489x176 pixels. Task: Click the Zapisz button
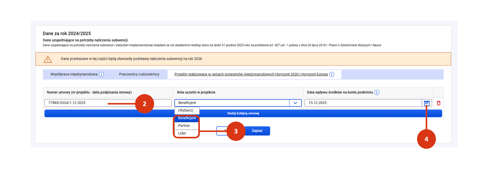257,131
